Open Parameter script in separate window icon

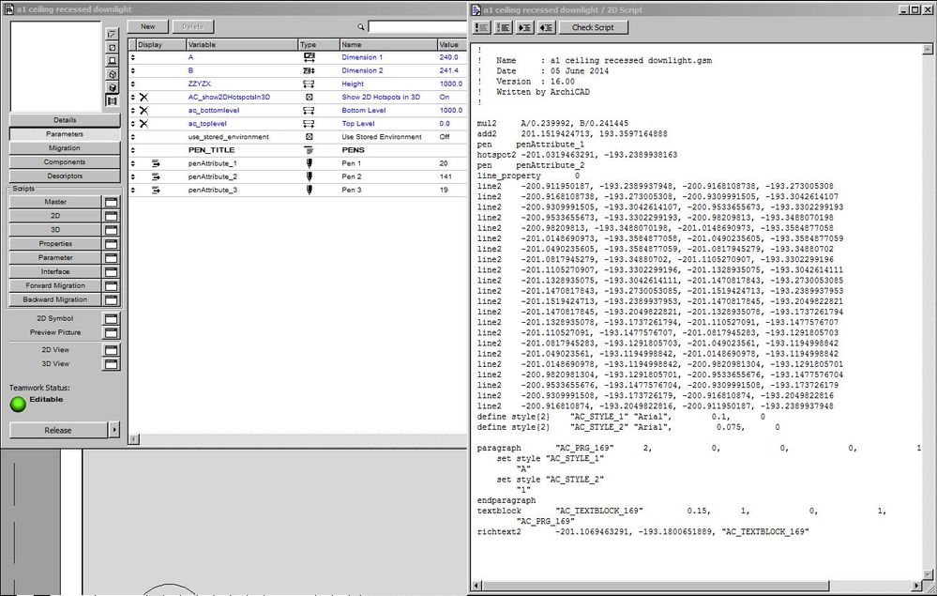(112, 258)
